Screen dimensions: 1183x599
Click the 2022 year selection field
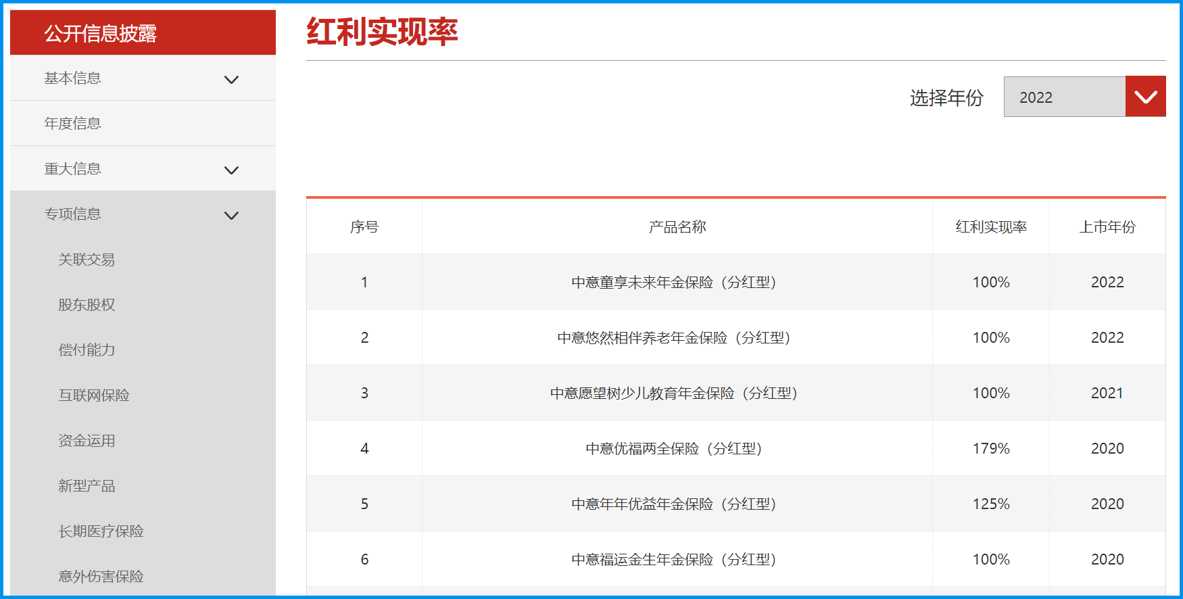click(x=1064, y=97)
